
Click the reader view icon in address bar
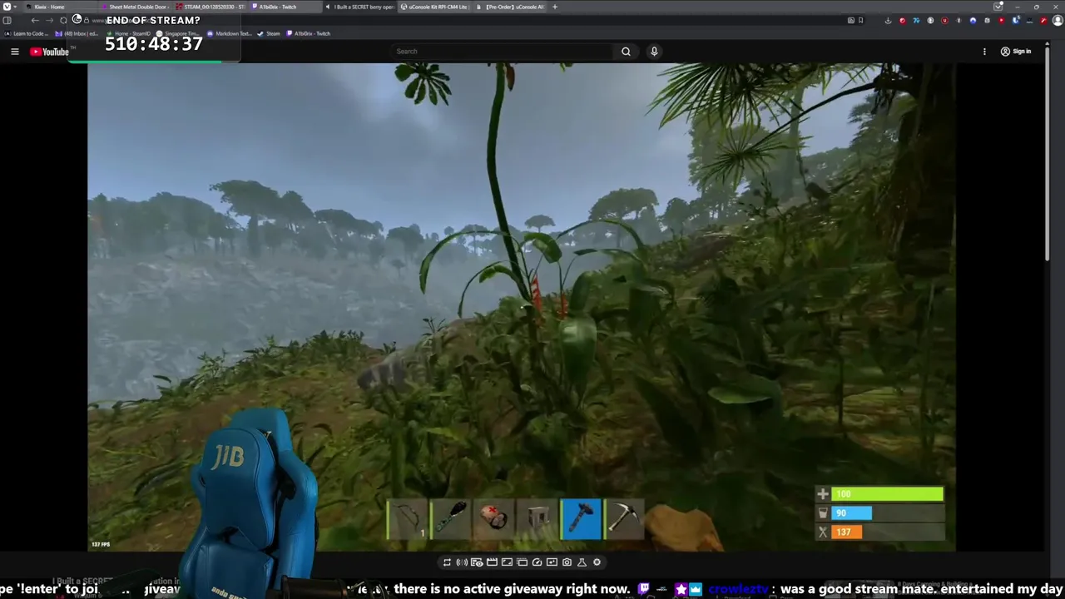[x=850, y=20]
